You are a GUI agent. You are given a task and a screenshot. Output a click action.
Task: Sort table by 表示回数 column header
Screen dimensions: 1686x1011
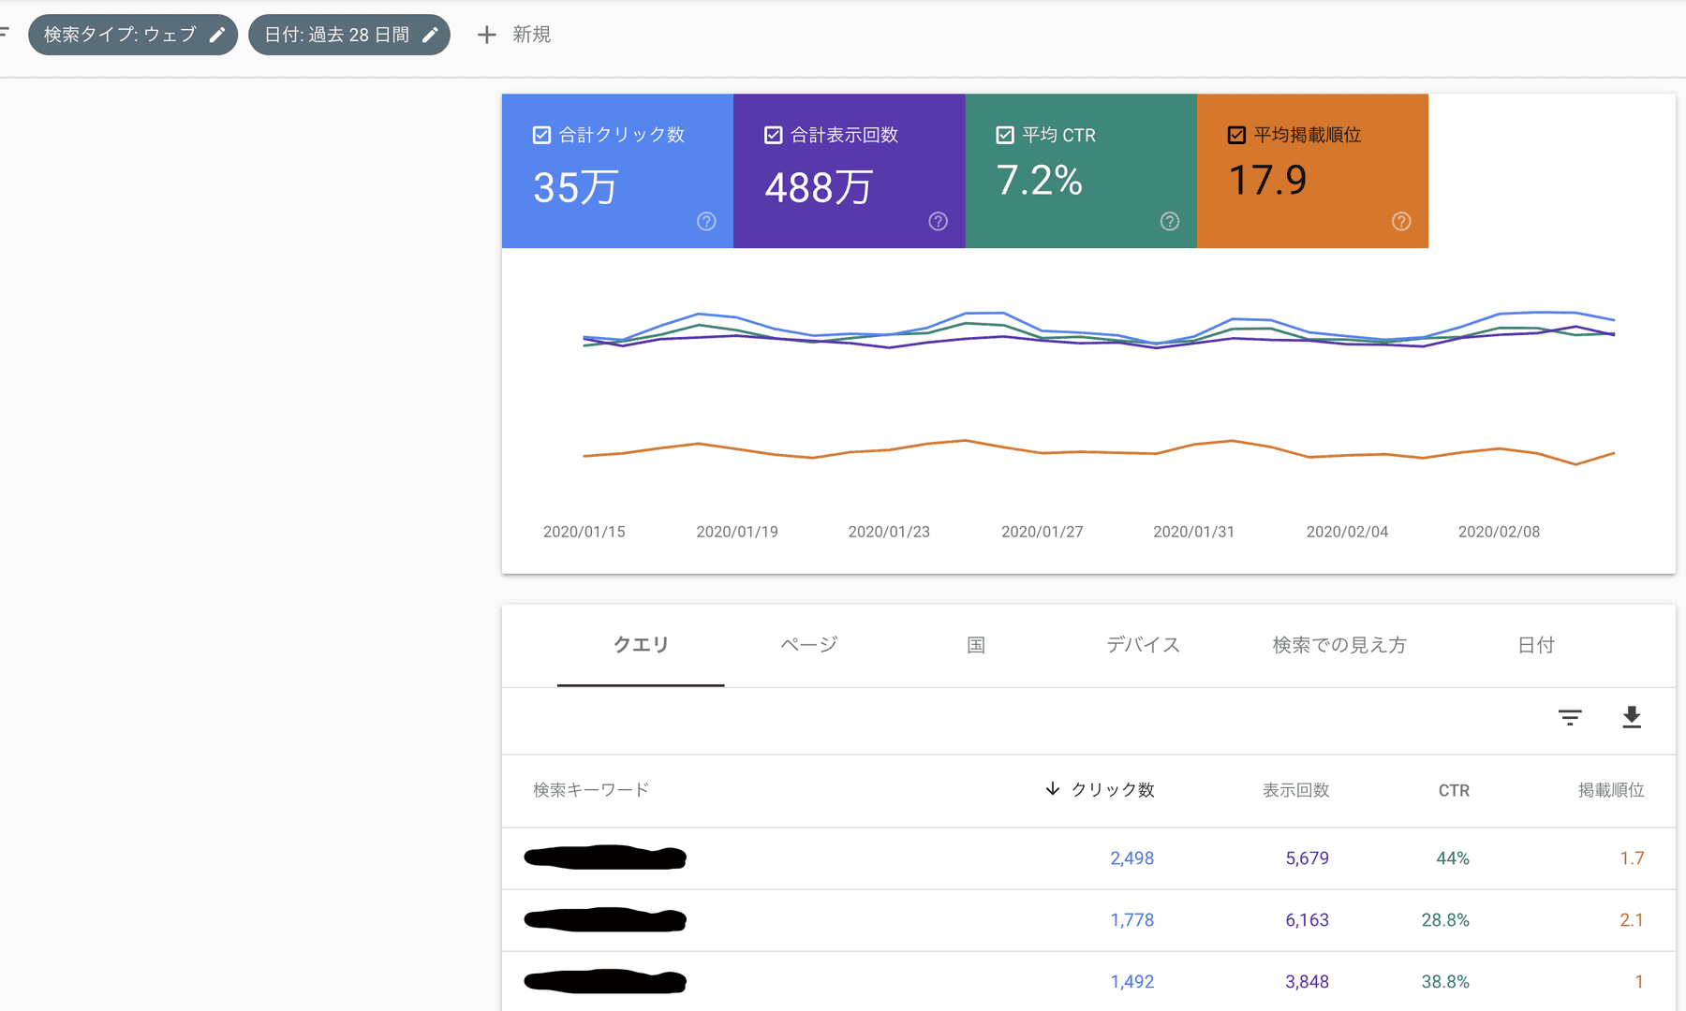(x=1295, y=790)
